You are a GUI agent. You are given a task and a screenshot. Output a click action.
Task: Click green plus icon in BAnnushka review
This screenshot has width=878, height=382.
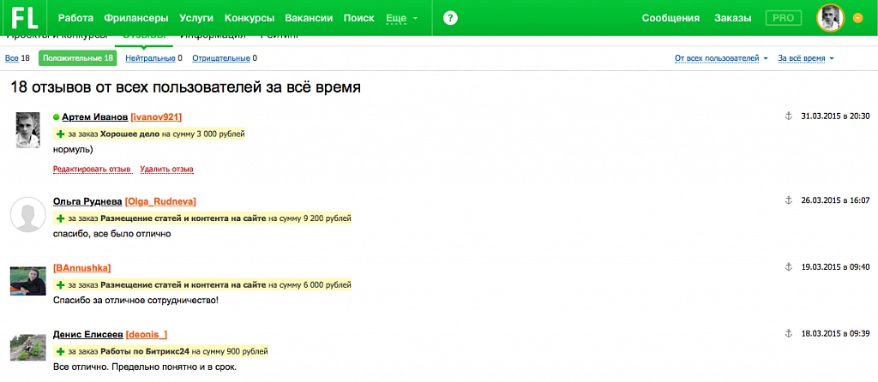[61, 284]
